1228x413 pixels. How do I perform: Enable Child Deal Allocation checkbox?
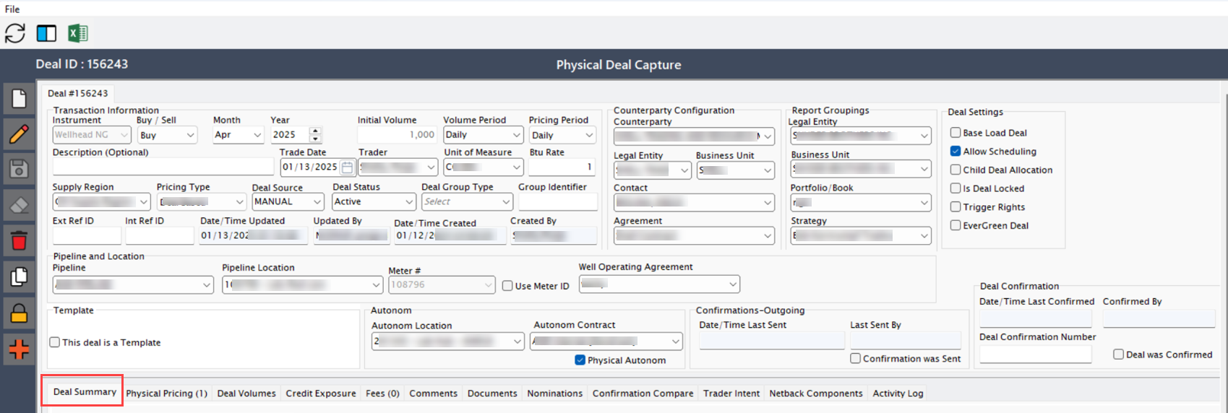pyautogui.click(x=956, y=170)
